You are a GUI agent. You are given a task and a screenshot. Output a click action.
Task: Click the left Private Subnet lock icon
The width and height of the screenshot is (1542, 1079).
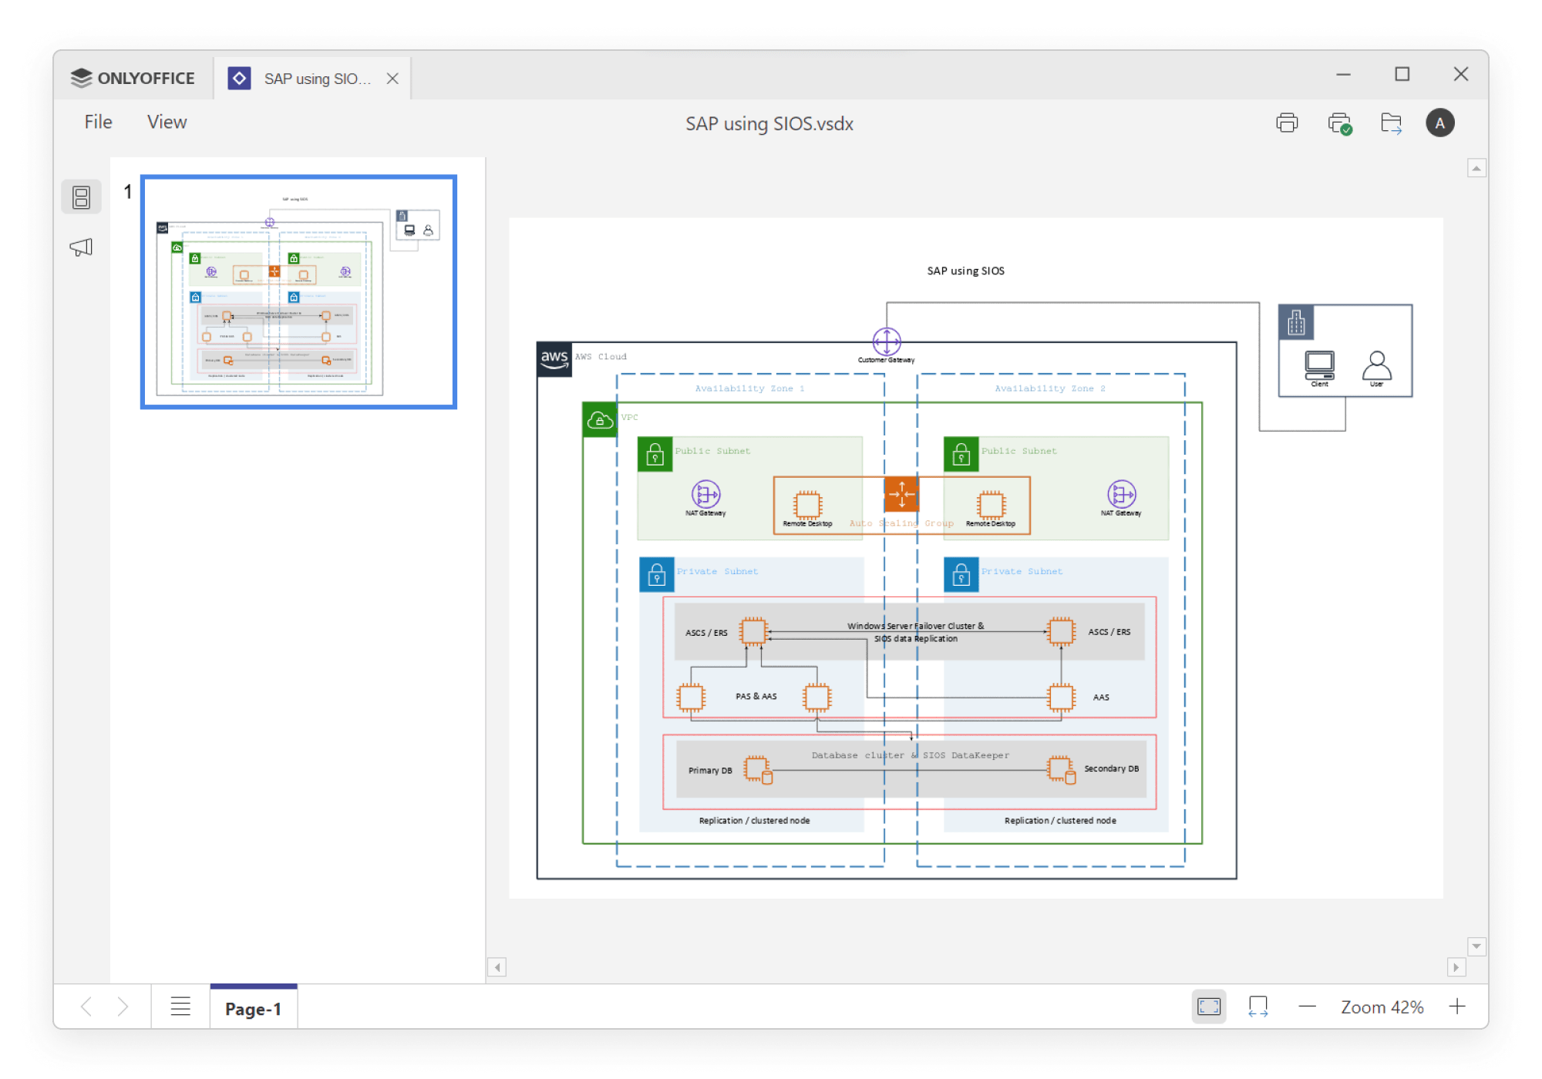[657, 575]
